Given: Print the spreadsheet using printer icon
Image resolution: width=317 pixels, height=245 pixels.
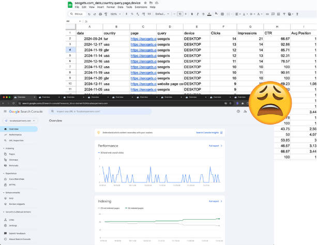Looking at the screenshot, I should 100,14.
